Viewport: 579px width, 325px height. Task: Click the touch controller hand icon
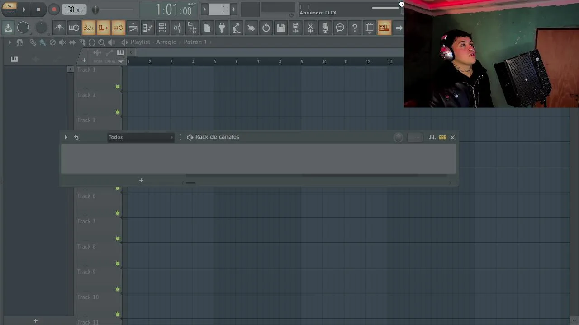point(251,28)
